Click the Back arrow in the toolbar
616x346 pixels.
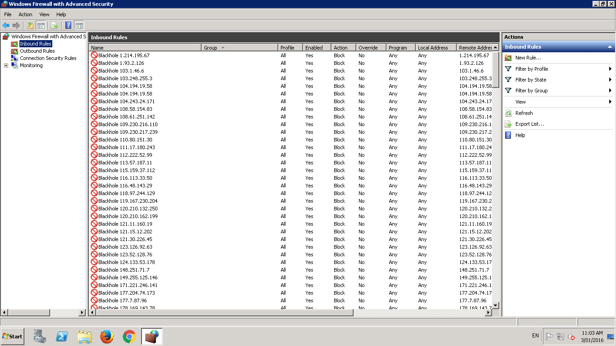pos(6,25)
